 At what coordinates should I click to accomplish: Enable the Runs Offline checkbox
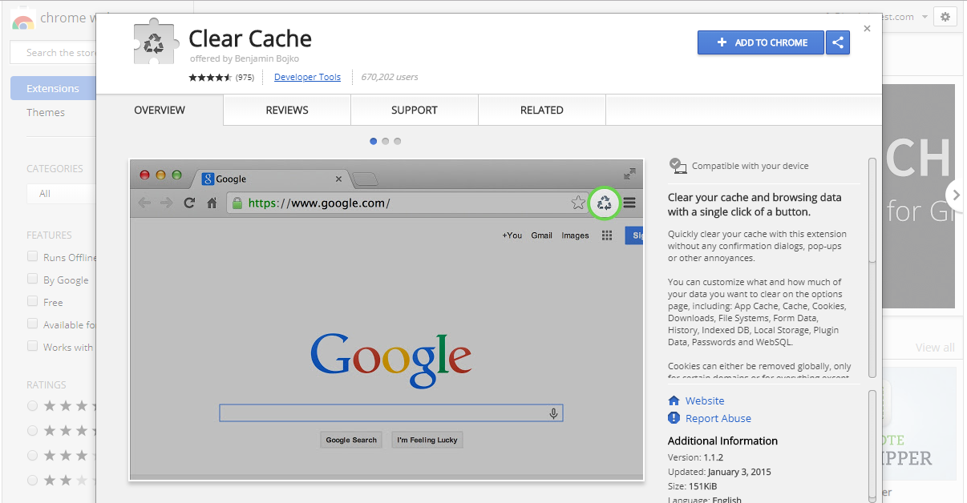coord(33,257)
